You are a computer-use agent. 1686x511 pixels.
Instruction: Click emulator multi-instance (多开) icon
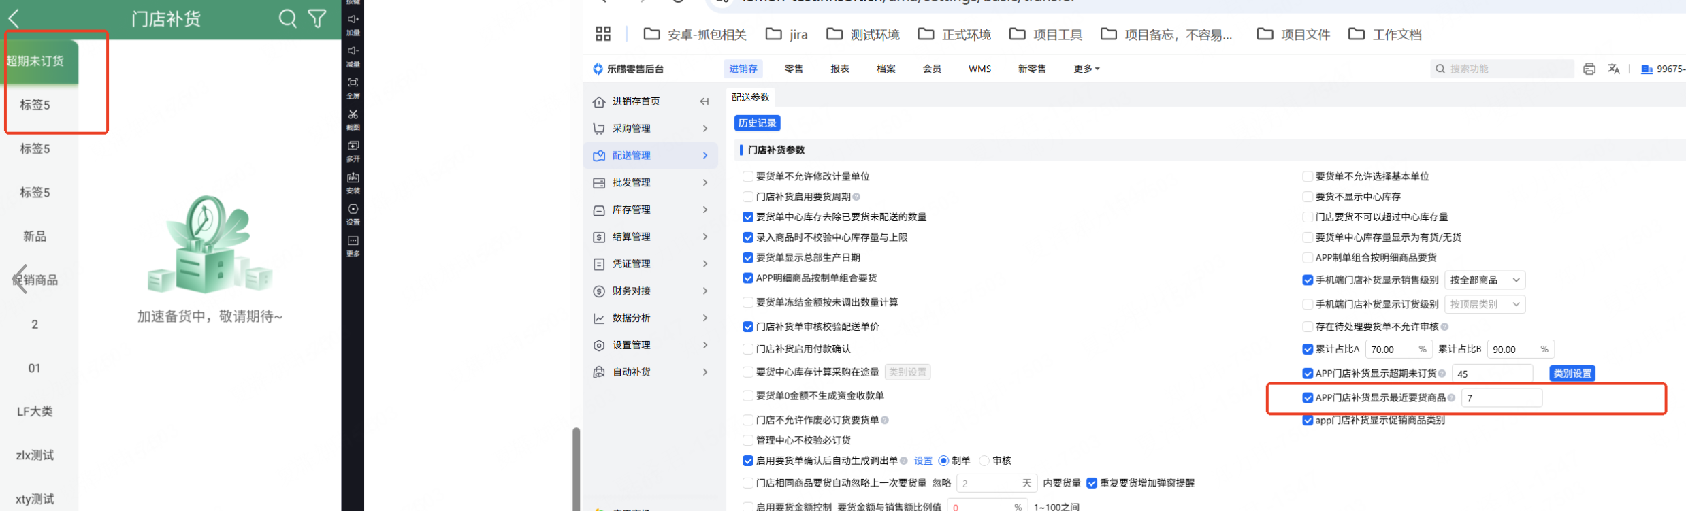pyautogui.click(x=353, y=146)
